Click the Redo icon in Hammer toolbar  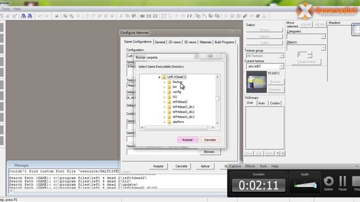[46, 16]
